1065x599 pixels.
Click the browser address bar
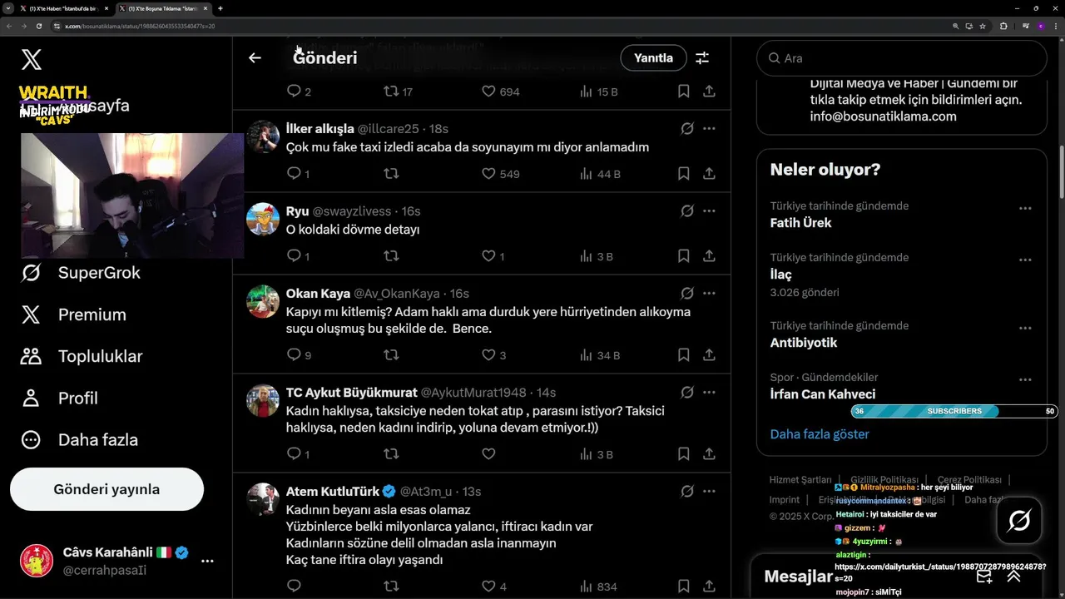click(x=499, y=26)
